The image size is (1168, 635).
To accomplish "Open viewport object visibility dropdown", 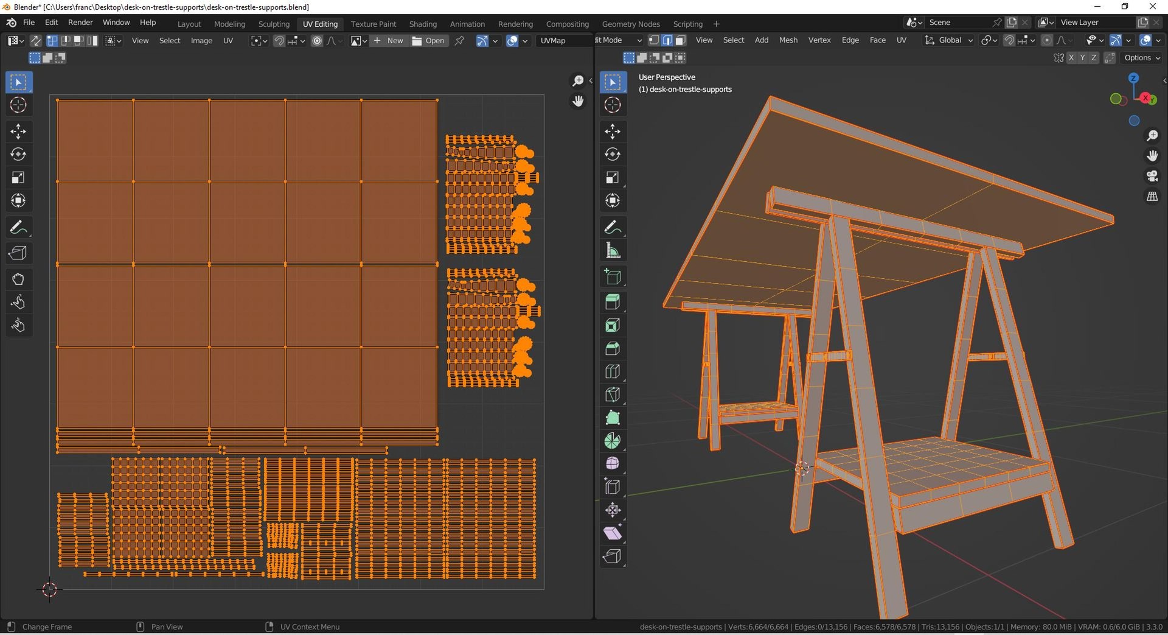I will tap(1094, 40).
